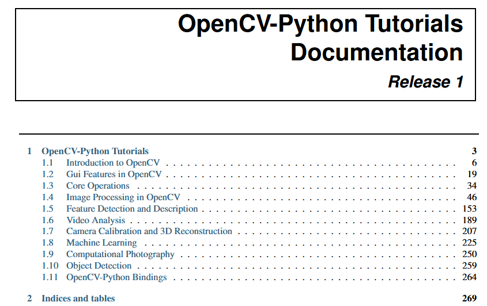
Task: Open 'Gui Features in OpenCV' entry
Action: click(x=114, y=174)
